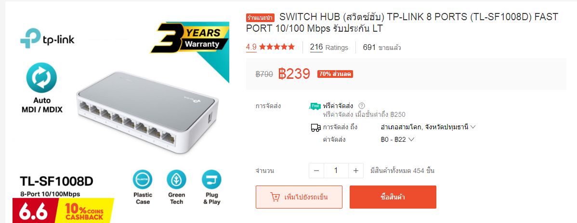
Task: Click the quantity input field showing 1
Action: coord(336,171)
